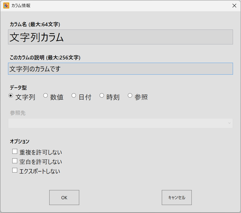
Task: Choose 数値 as the data type
Action: [45, 95]
